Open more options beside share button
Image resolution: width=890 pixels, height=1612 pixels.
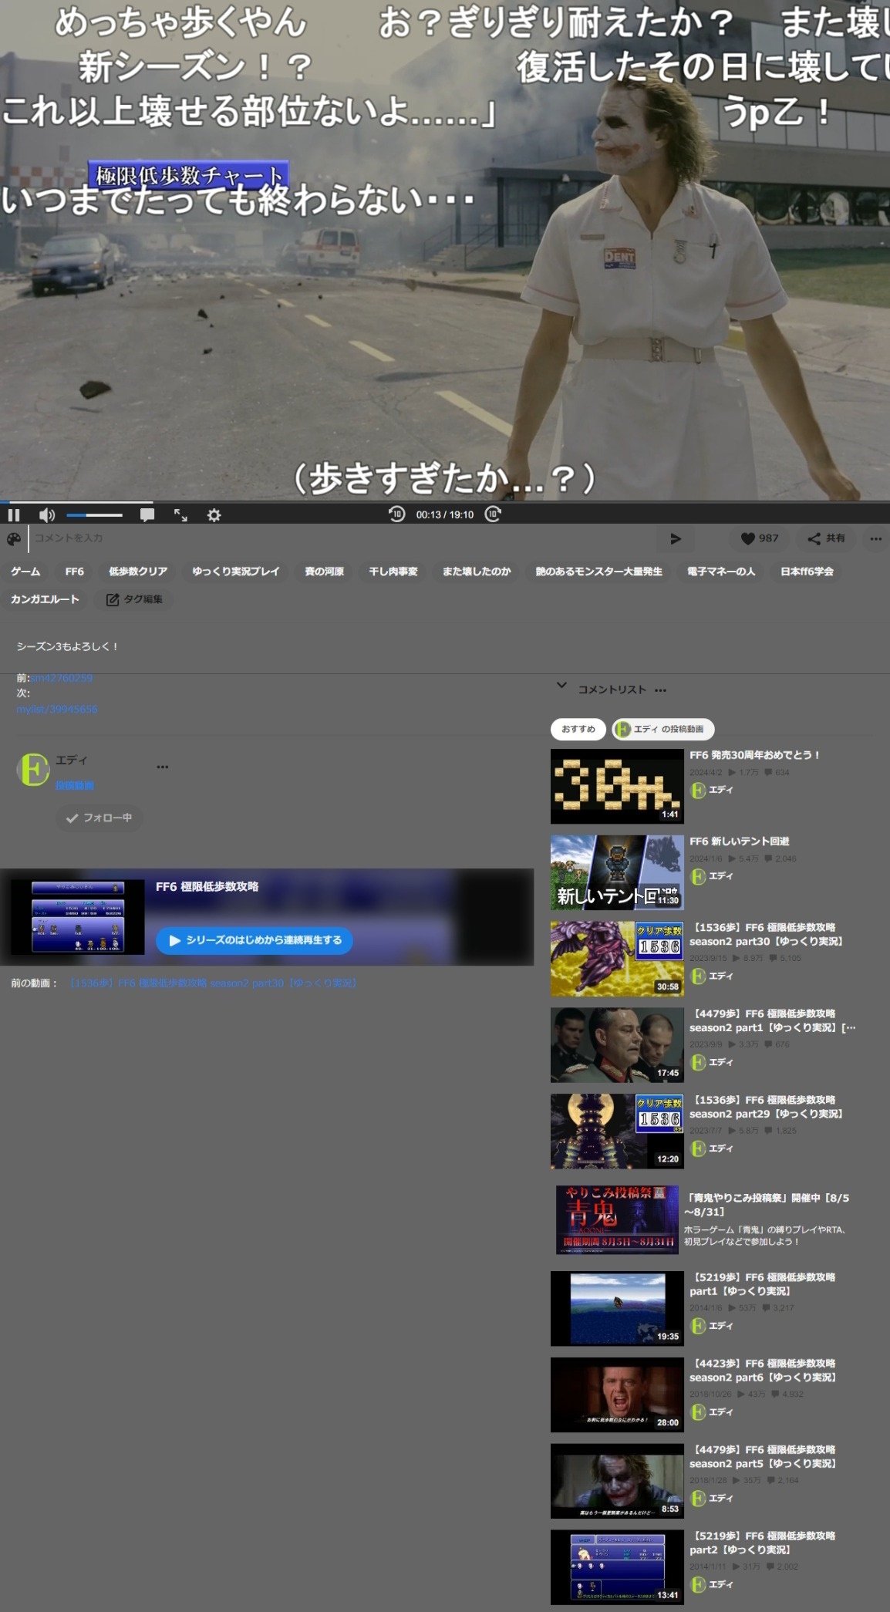[x=876, y=538]
